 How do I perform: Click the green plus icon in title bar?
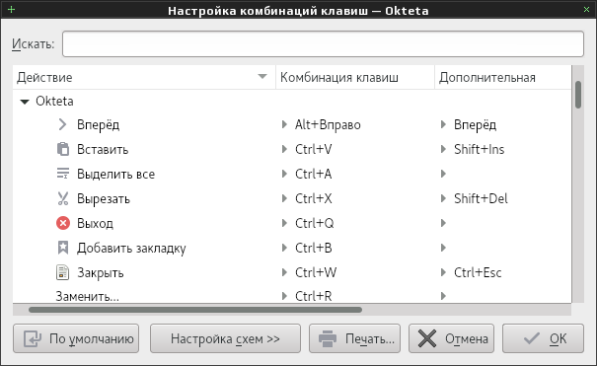pyautogui.click(x=12, y=10)
